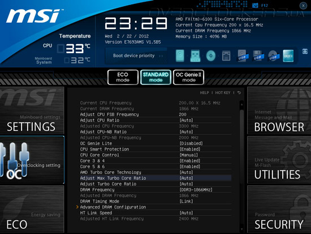This screenshot has width=311, height=234.
Task: Open the SETTINGS panel
Action: 32,110
